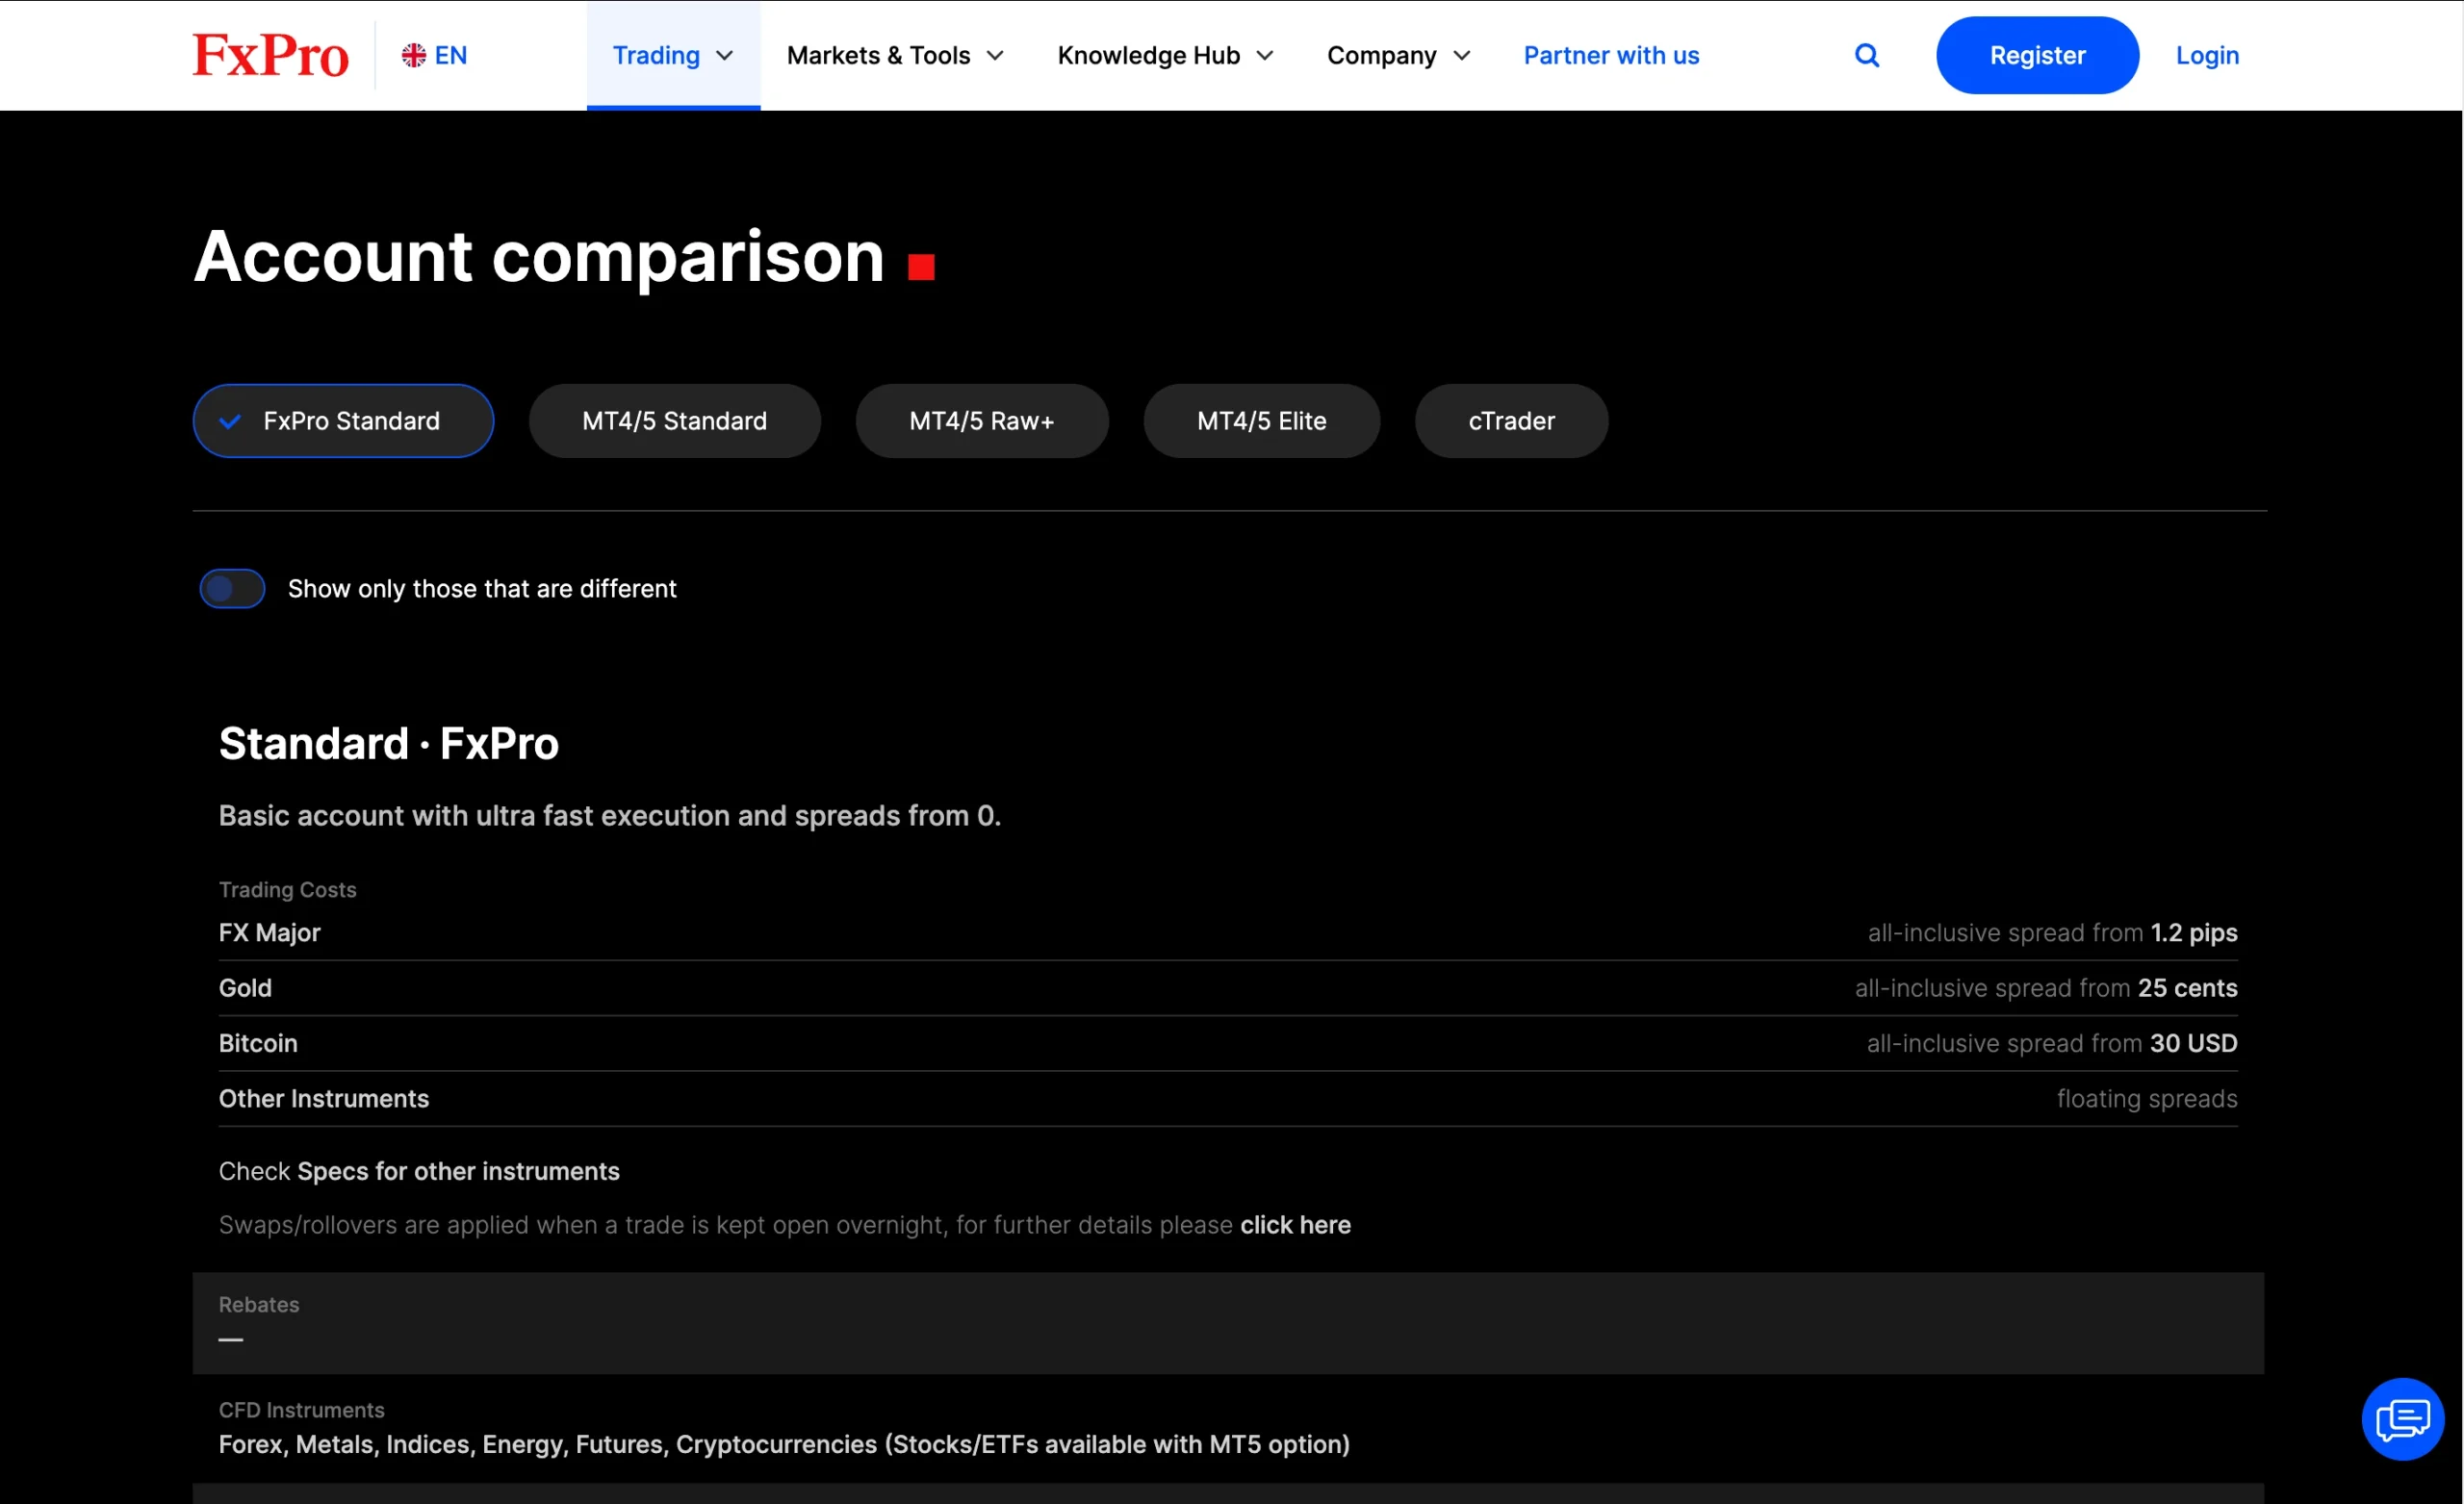Open the Knowledge Hub menu
The height and width of the screenshot is (1504, 2464).
pos(1165,55)
